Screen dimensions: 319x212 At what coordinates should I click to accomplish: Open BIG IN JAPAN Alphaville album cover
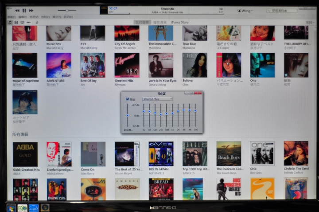(x=161, y=154)
